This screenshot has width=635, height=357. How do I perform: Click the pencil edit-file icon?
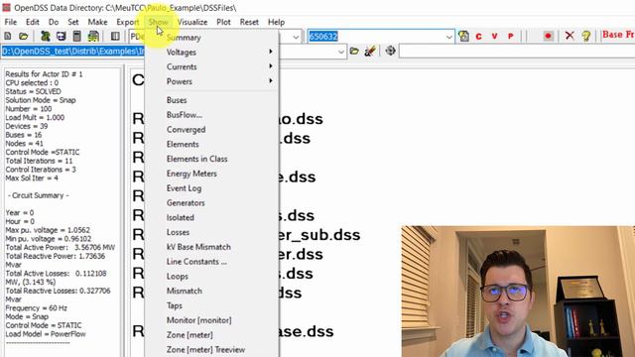click(x=370, y=51)
